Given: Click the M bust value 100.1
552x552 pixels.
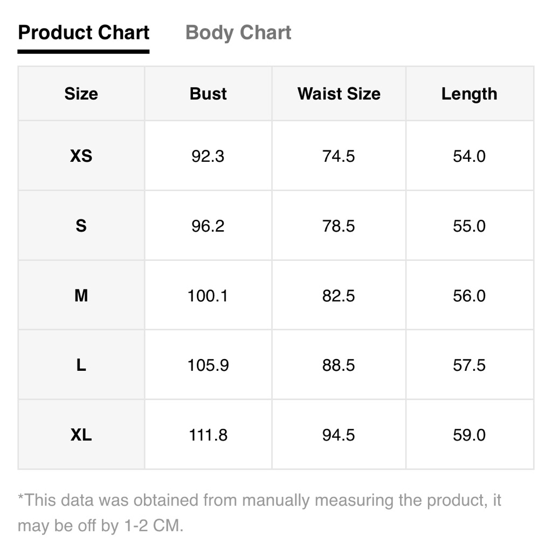Looking at the screenshot, I should pos(208,296).
